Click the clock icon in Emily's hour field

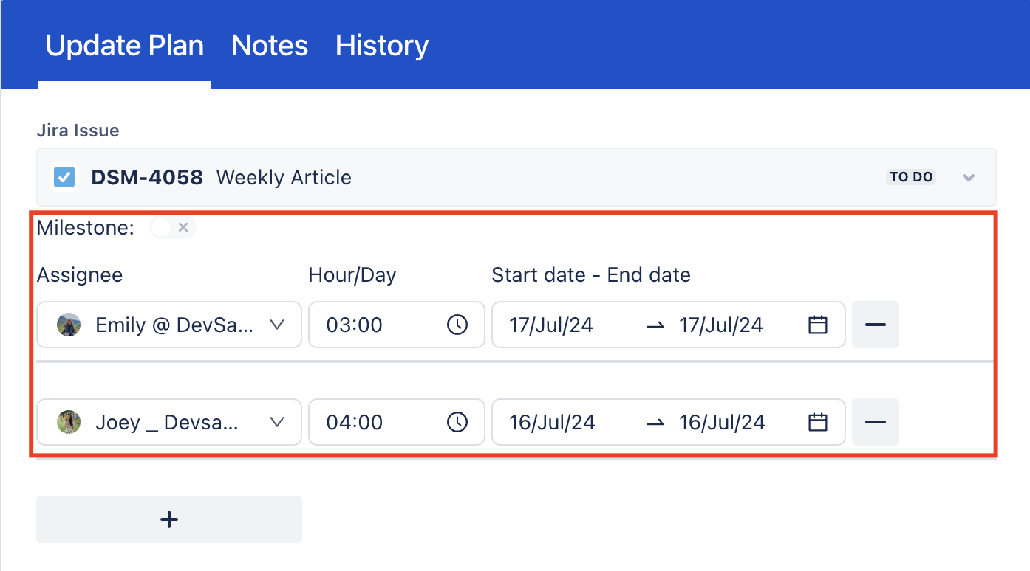pyautogui.click(x=457, y=325)
